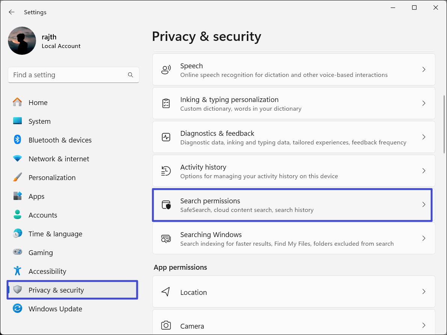Click the Gaming controller icon
447x335 pixels.
click(x=17, y=252)
